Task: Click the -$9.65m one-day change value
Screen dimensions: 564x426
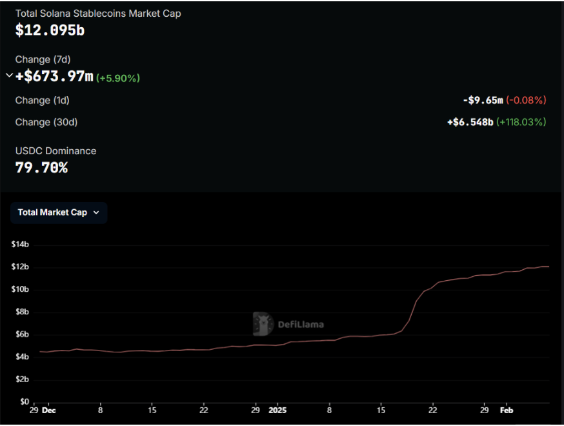Action: (x=483, y=101)
